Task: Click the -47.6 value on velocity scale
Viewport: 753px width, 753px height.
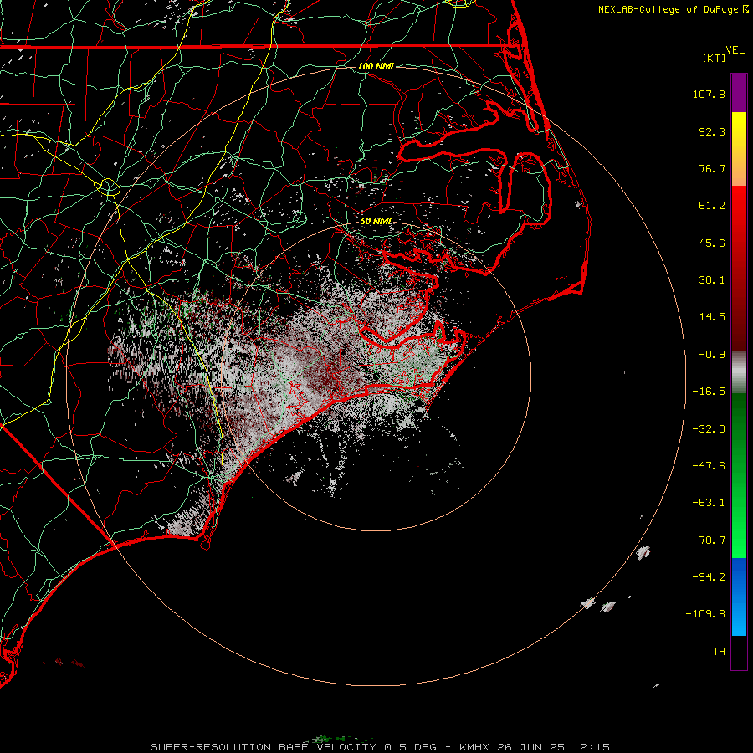Action: tap(709, 466)
